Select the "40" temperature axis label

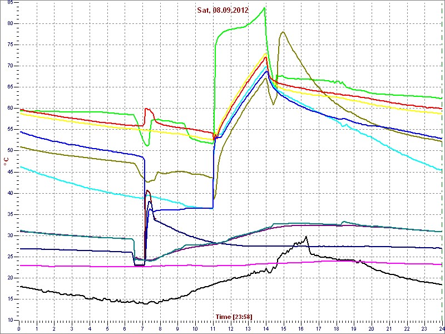pos(10,193)
